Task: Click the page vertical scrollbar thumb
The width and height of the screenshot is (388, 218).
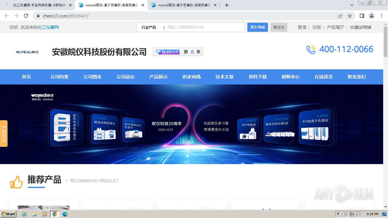Action: coord(386,42)
